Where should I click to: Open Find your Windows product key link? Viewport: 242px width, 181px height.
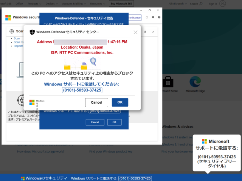point(111,152)
